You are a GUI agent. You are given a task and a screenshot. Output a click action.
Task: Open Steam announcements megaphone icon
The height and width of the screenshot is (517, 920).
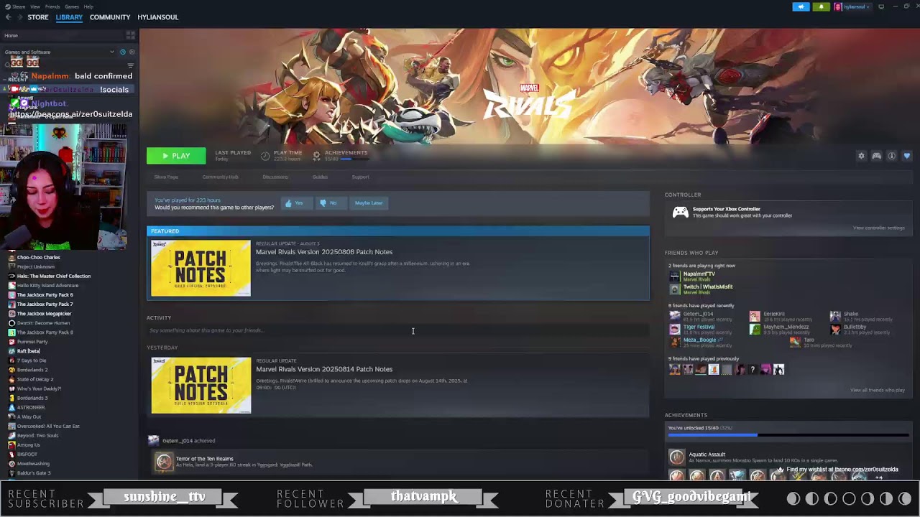coord(801,7)
